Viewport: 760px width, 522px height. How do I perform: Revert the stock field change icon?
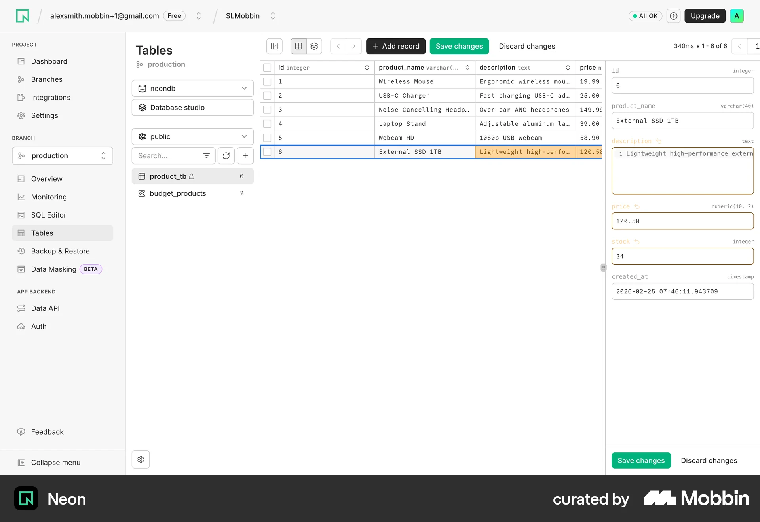tap(637, 242)
